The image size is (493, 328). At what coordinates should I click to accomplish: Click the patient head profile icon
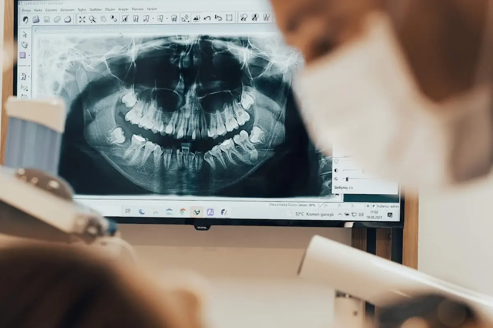[26, 19]
